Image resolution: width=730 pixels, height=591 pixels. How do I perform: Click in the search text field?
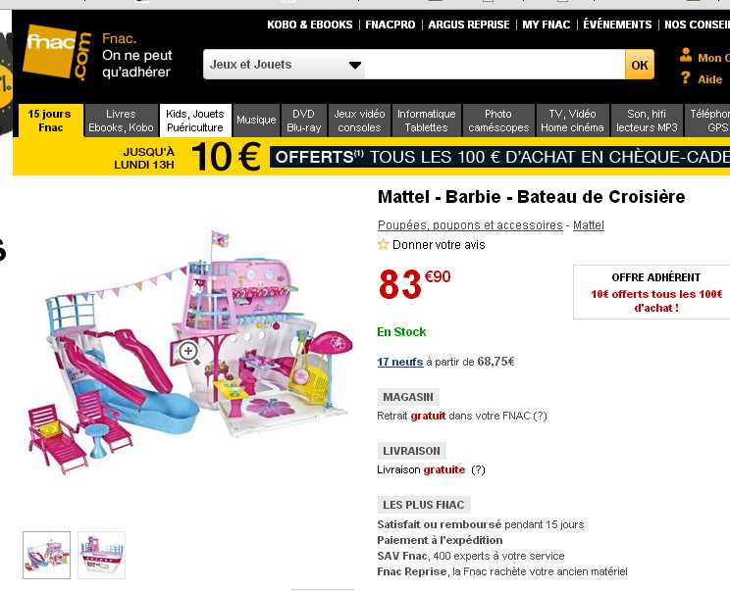click(x=495, y=65)
